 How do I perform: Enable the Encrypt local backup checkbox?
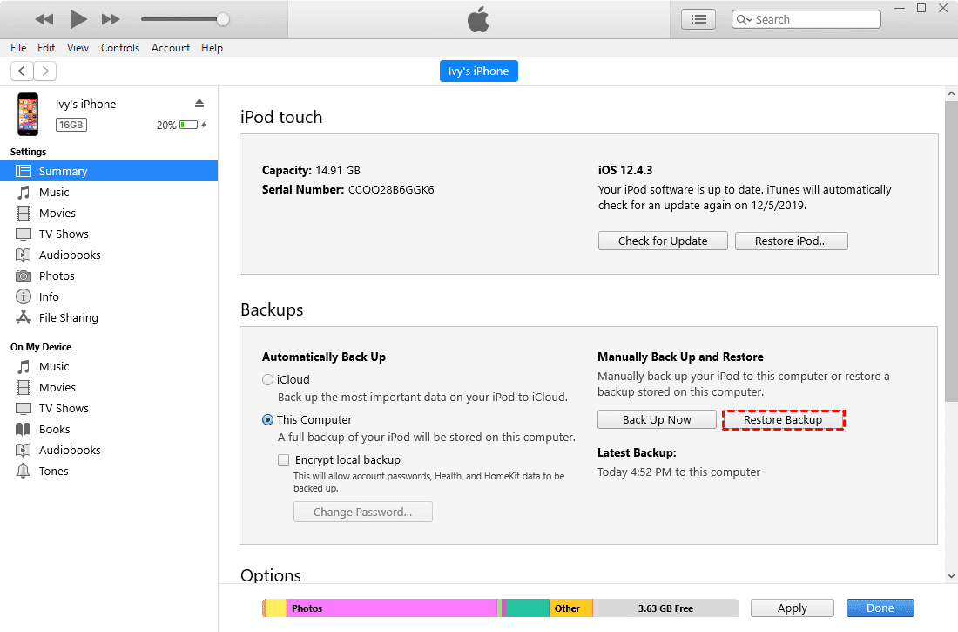283,459
